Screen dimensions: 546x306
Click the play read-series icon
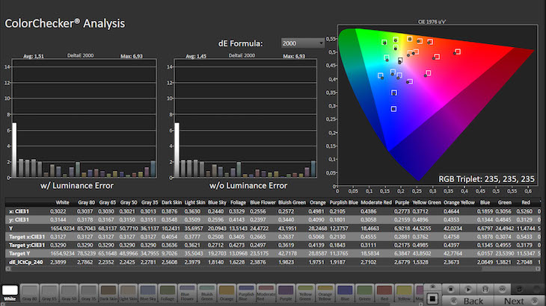pos(468,289)
